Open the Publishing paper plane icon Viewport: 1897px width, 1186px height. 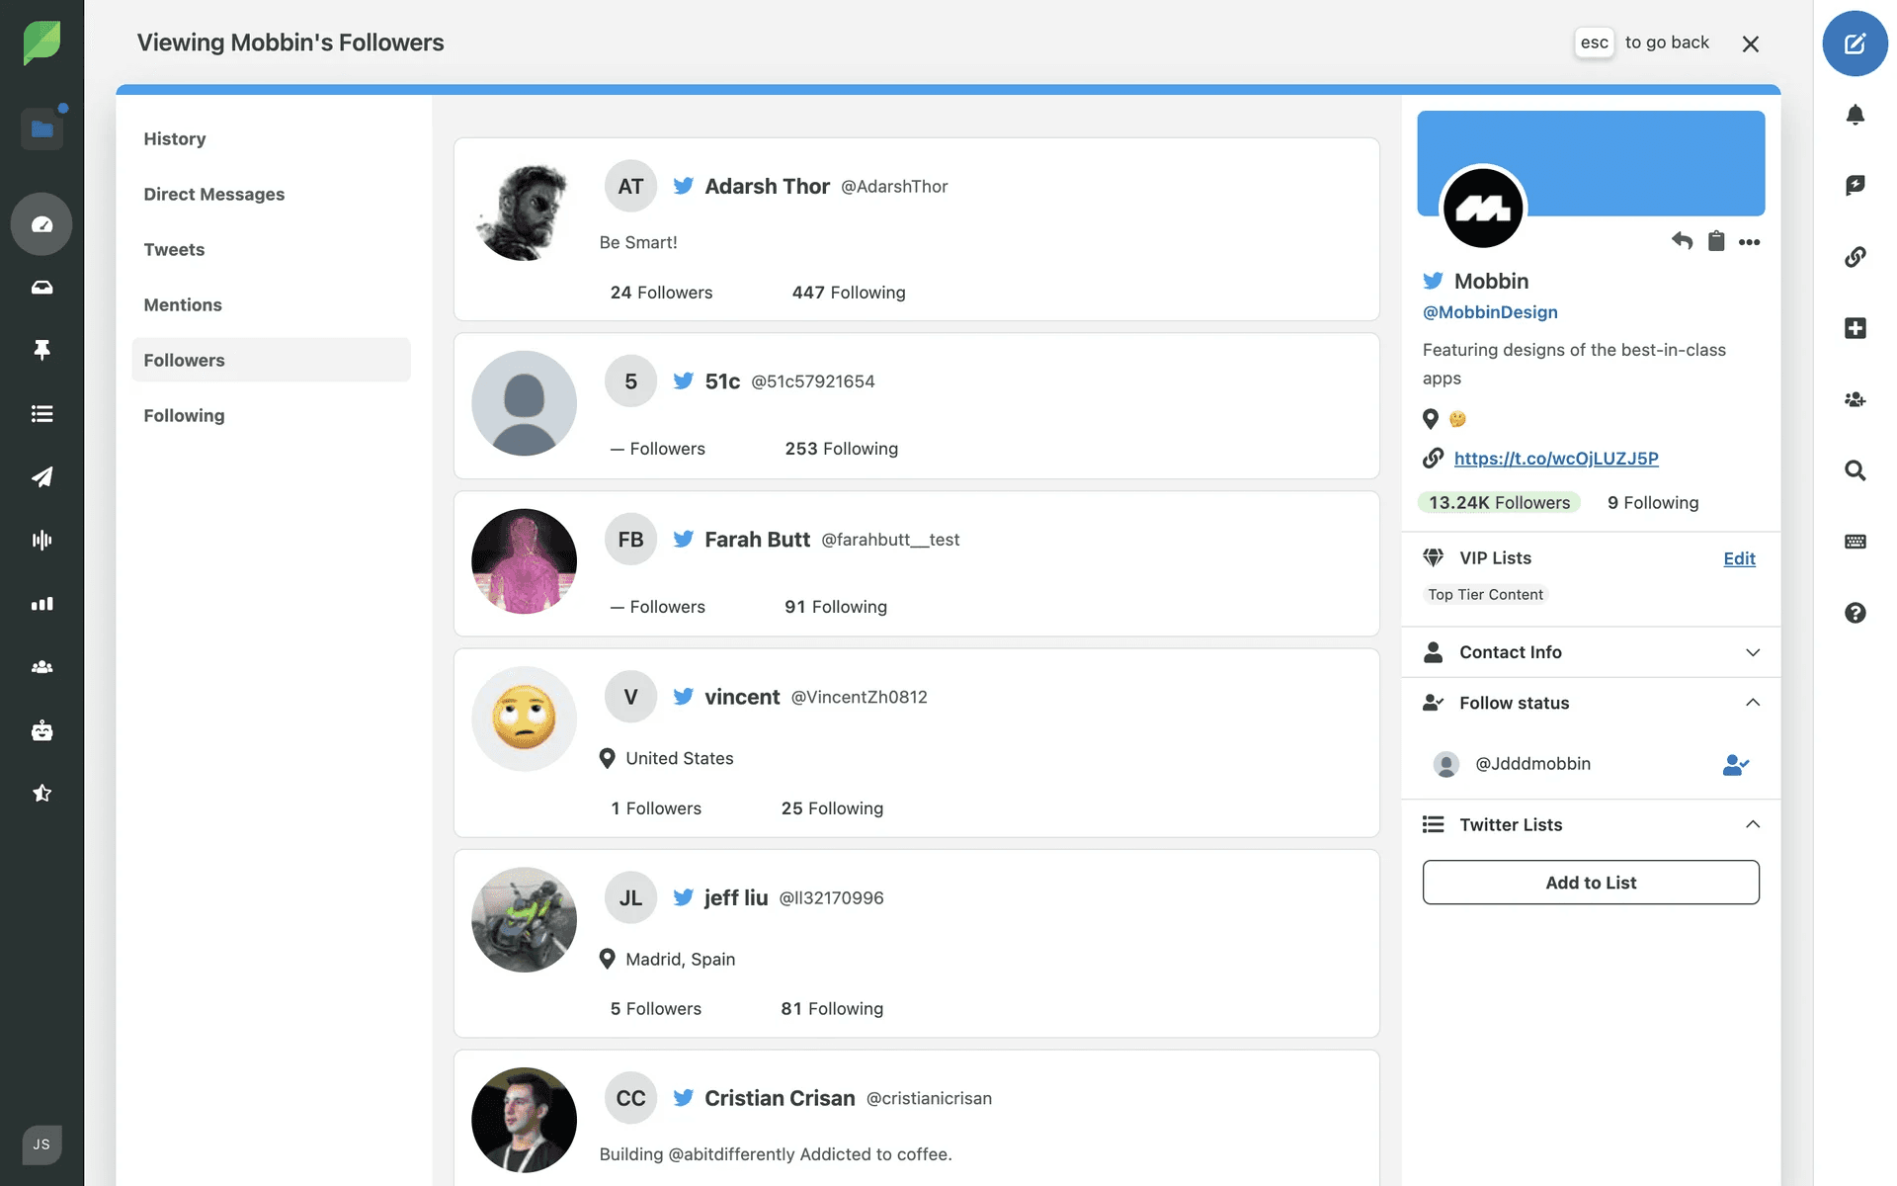pyautogui.click(x=41, y=477)
